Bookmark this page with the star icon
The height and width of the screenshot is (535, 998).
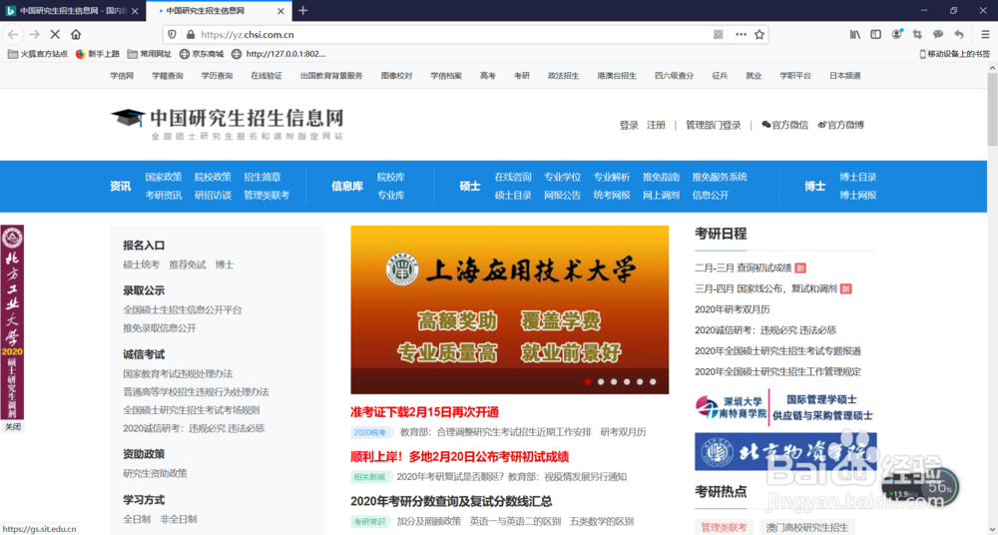coord(759,34)
